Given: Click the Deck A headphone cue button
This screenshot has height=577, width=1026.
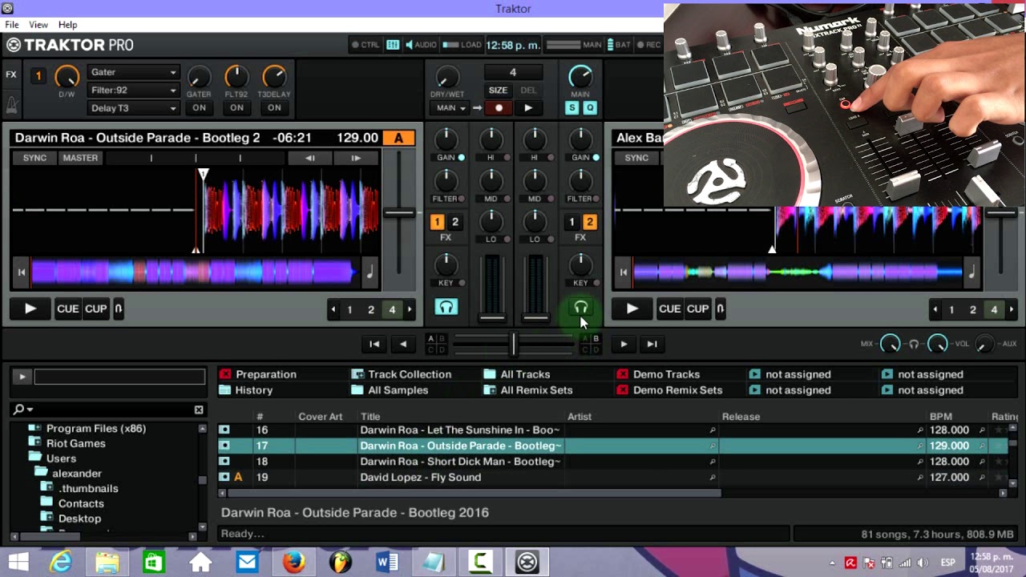Looking at the screenshot, I should [446, 308].
